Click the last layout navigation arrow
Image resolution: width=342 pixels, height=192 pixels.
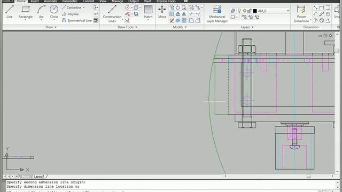click(x=17, y=177)
